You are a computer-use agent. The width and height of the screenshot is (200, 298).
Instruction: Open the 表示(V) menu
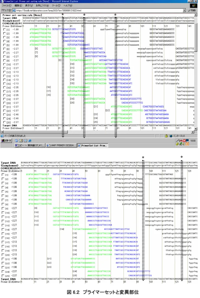29,6
